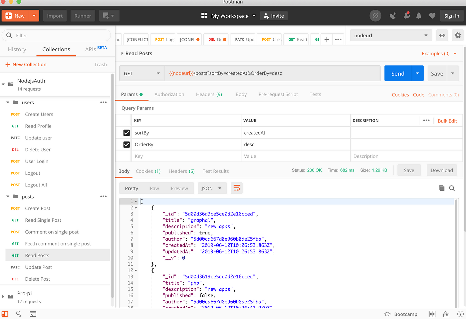Click the Import button
Image resolution: width=466 pixels, height=319 pixels.
pos(55,16)
